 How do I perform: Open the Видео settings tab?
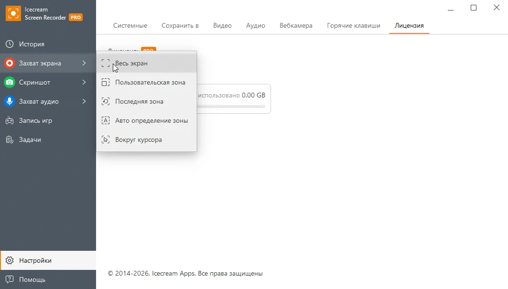coord(222,25)
